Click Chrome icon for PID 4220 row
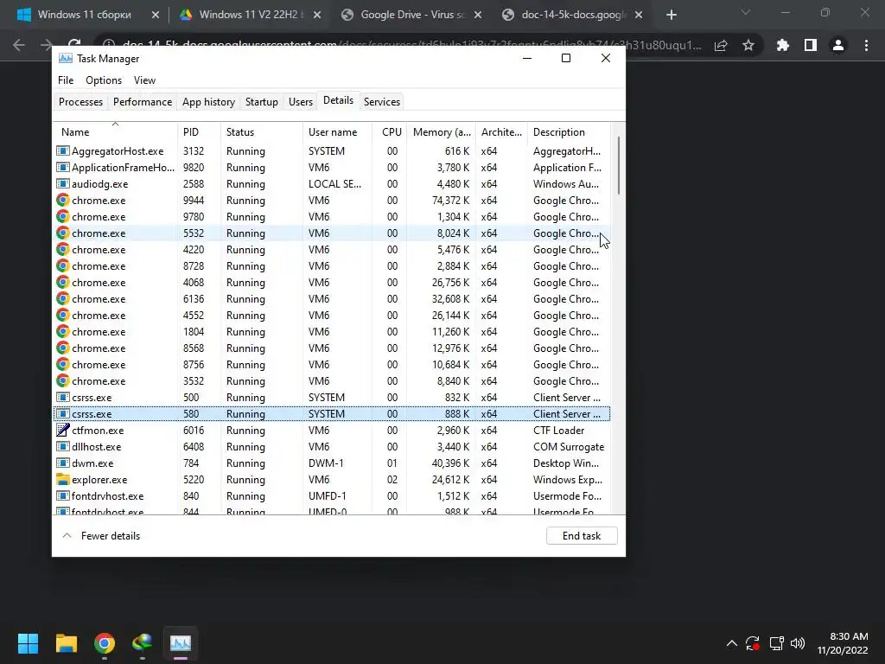 coord(62,249)
